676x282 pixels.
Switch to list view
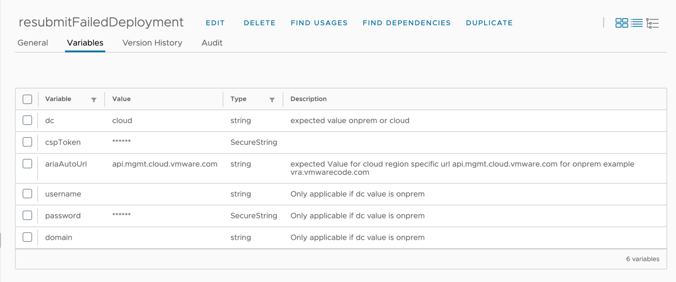tap(637, 23)
